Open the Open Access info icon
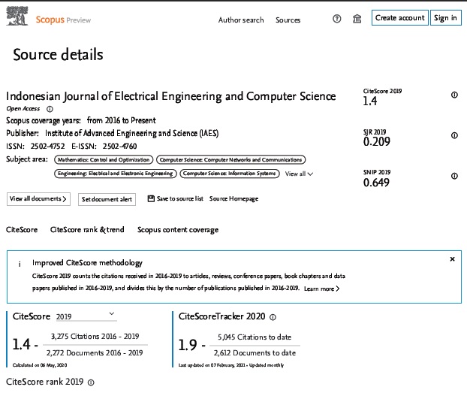The image size is (467, 393). click(x=50, y=109)
